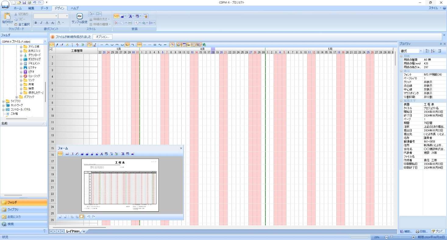Expand the ネットワーク tree node
This screenshot has height=240, width=447.
3,105
